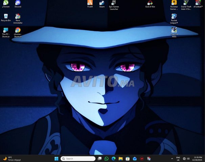
Task: Click the µTorrent desktop icon
Action: [6, 3]
